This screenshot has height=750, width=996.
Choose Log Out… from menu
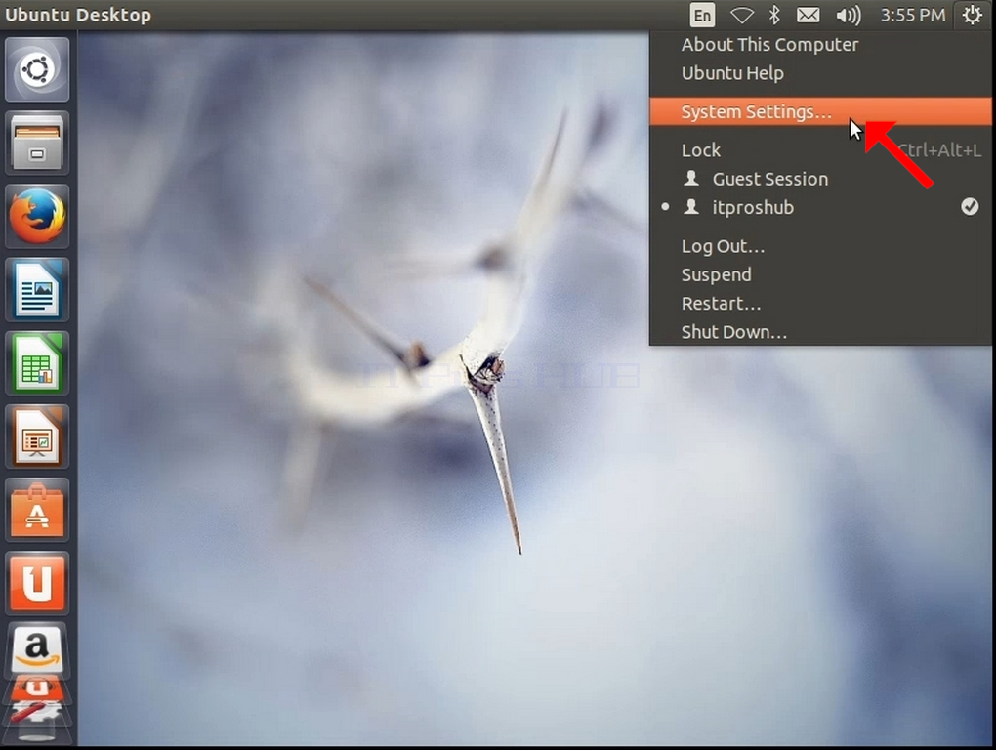click(820, 246)
